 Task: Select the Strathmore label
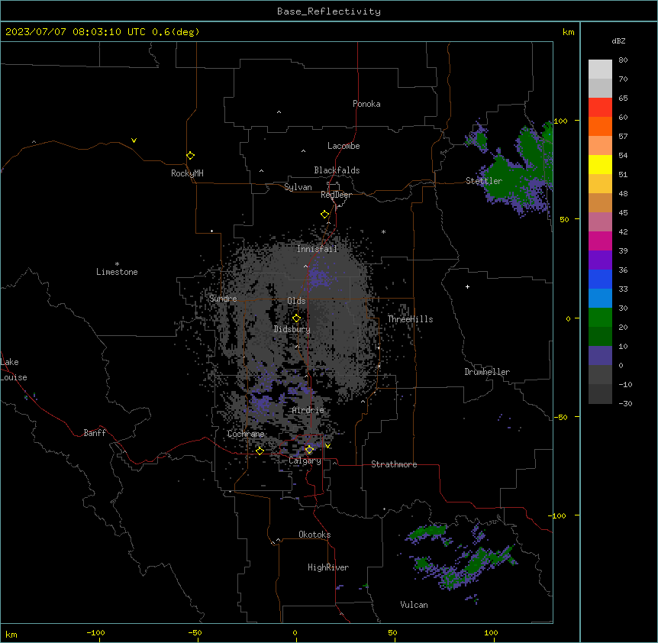(394, 464)
